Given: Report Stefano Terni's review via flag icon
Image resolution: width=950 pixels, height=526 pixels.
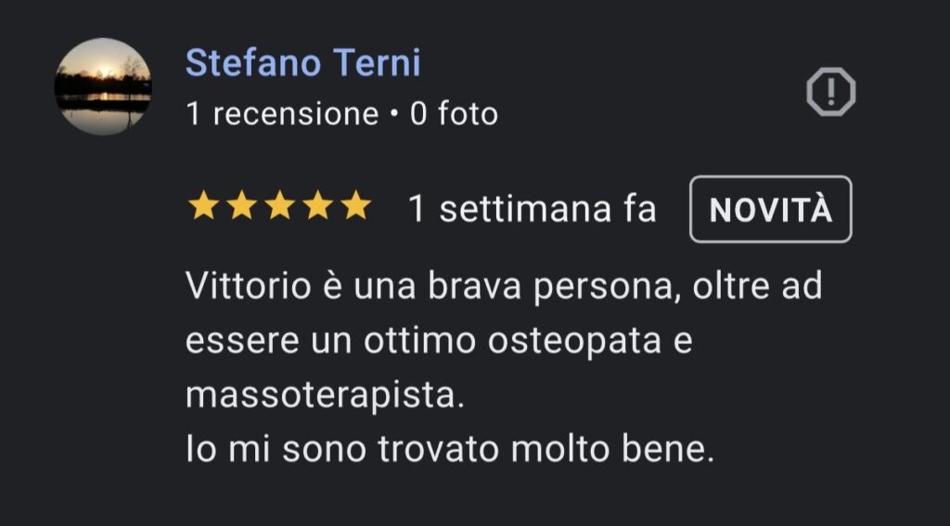Looking at the screenshot, I should click(x=830, y=92).
